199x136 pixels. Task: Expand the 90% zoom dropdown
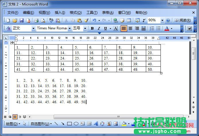pos(162,20)
